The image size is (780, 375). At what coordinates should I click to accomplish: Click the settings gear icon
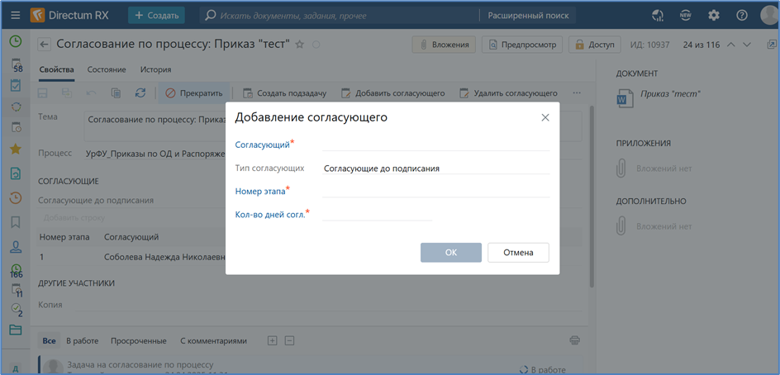click(714, 15)
